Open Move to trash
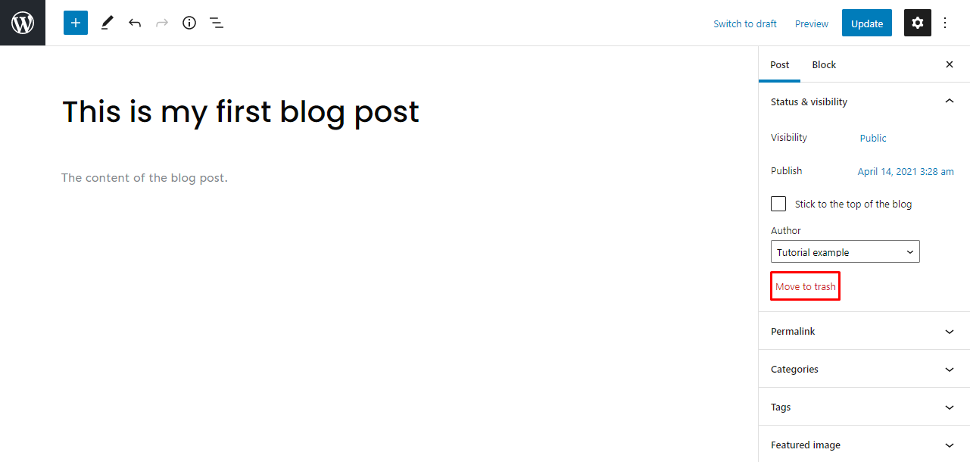970x462 pixels. point(805,286)
